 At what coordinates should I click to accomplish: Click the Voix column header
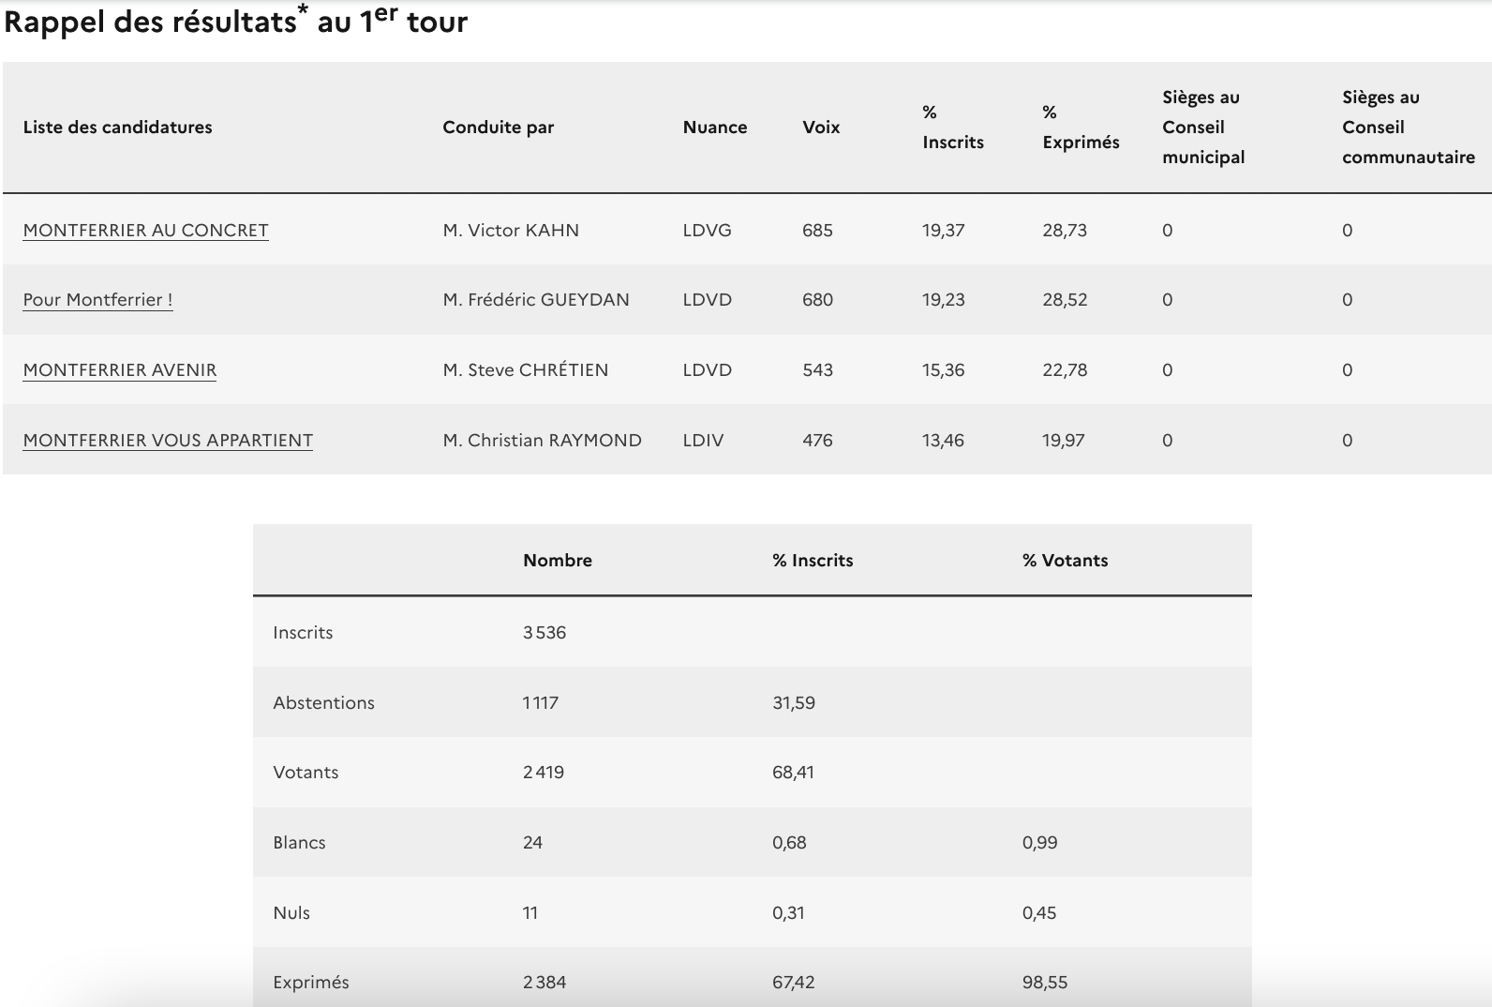pyautogui.click(x=820, y=128)
